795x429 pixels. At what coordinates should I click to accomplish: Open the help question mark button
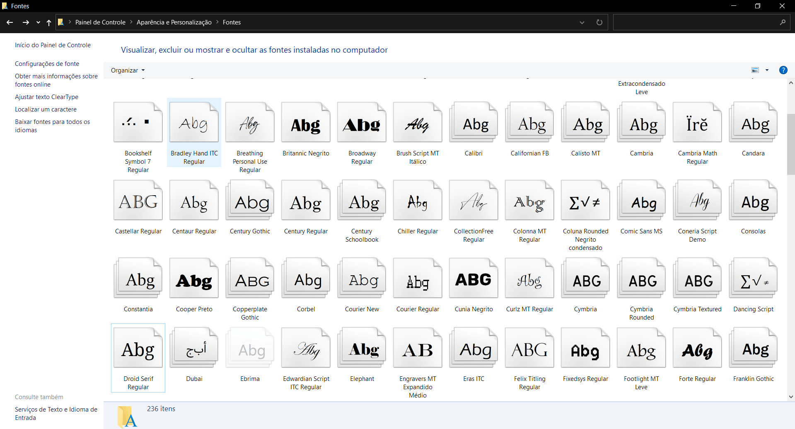[x=783, y=70]
